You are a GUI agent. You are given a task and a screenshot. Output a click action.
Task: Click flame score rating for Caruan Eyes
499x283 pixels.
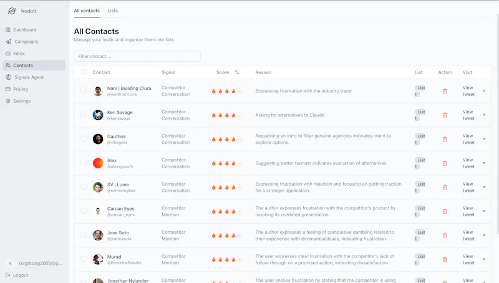(x=226, y=211)
